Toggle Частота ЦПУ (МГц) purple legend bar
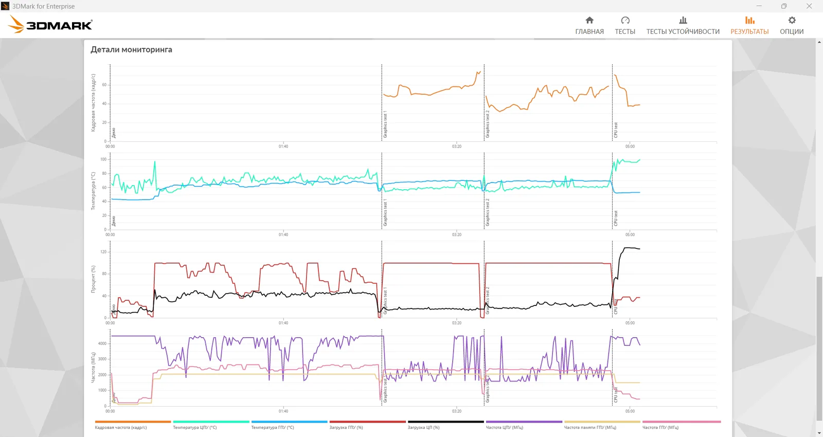This screenshot has height=437, width=823. 524,422
